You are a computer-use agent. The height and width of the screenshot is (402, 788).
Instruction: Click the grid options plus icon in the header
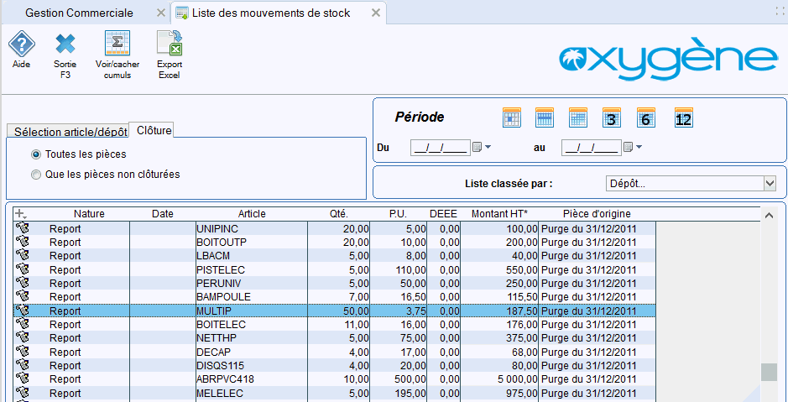coord(19,213)
